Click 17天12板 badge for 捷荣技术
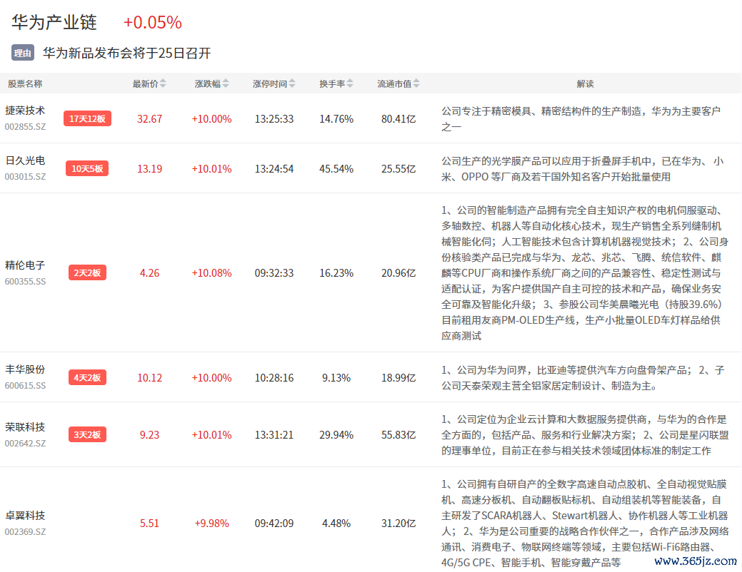742x572 pixels. click(87, 118)
